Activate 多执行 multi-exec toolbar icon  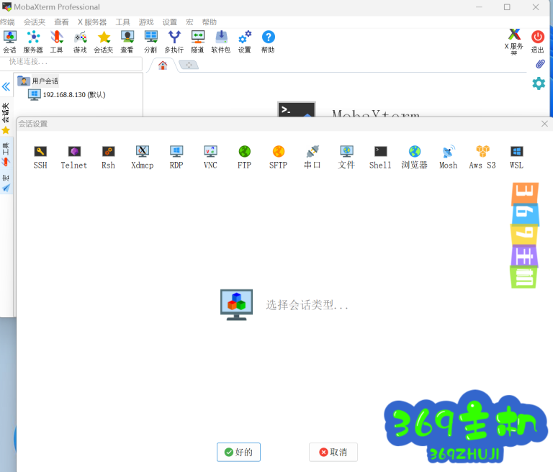(x=174, y=42)
